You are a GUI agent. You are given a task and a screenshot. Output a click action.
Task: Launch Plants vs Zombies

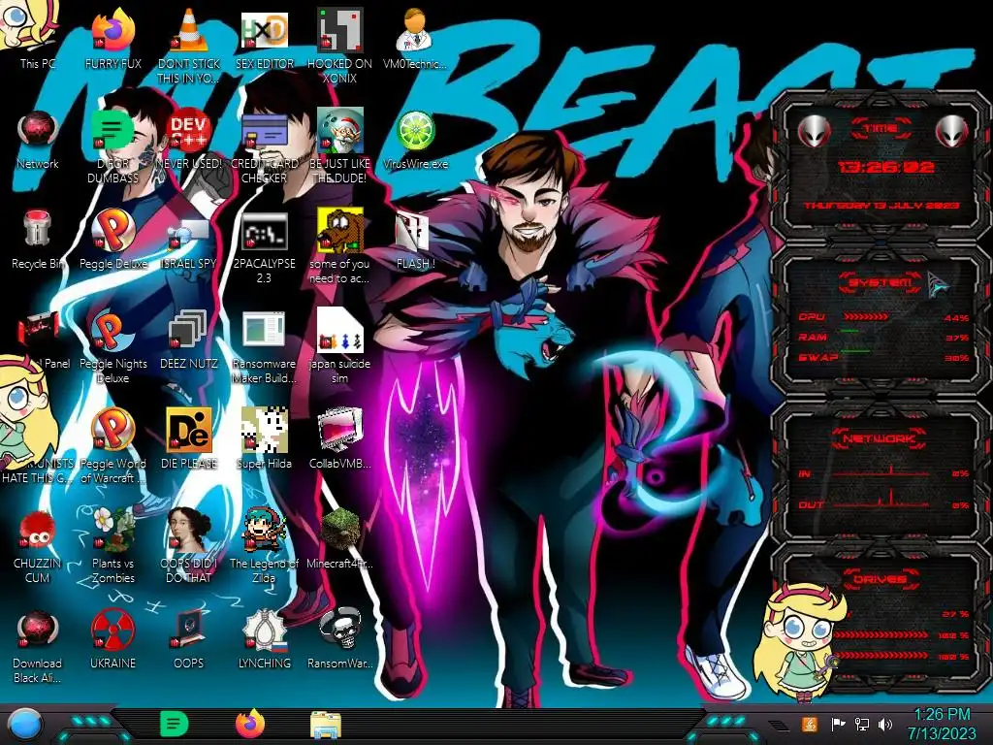(x=112, y=546)
